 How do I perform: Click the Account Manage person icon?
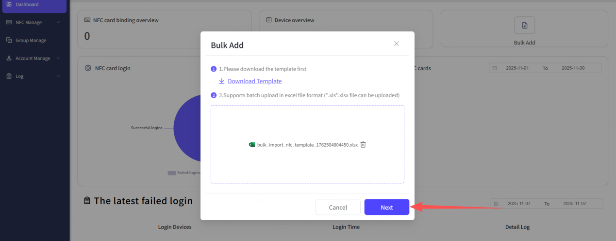(9, 58)
